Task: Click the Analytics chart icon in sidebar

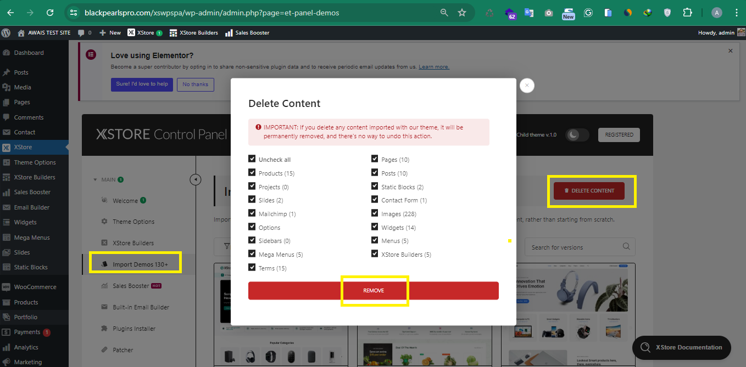Action: click(x=7, y=347)
